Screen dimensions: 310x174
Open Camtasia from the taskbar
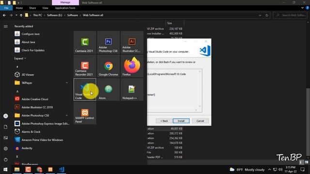coord(28,170)
